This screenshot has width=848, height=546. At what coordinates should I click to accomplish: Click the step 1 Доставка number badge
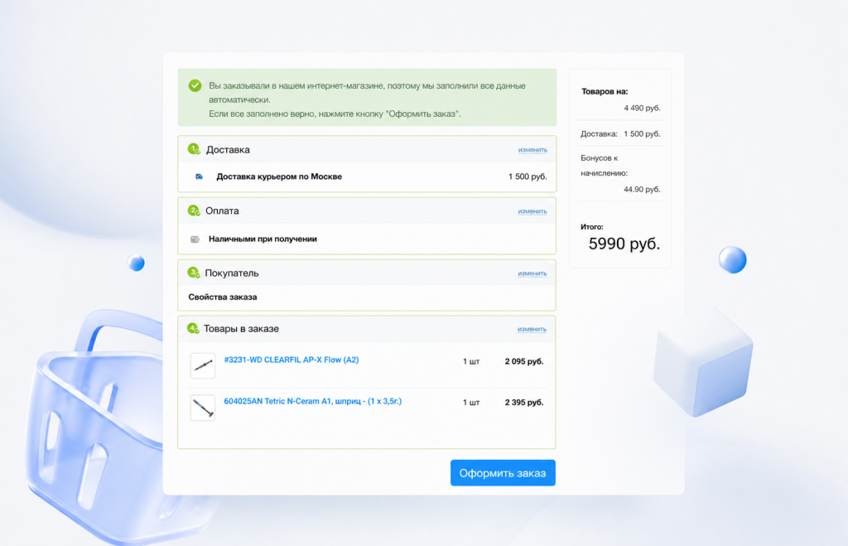click(194, 149)
